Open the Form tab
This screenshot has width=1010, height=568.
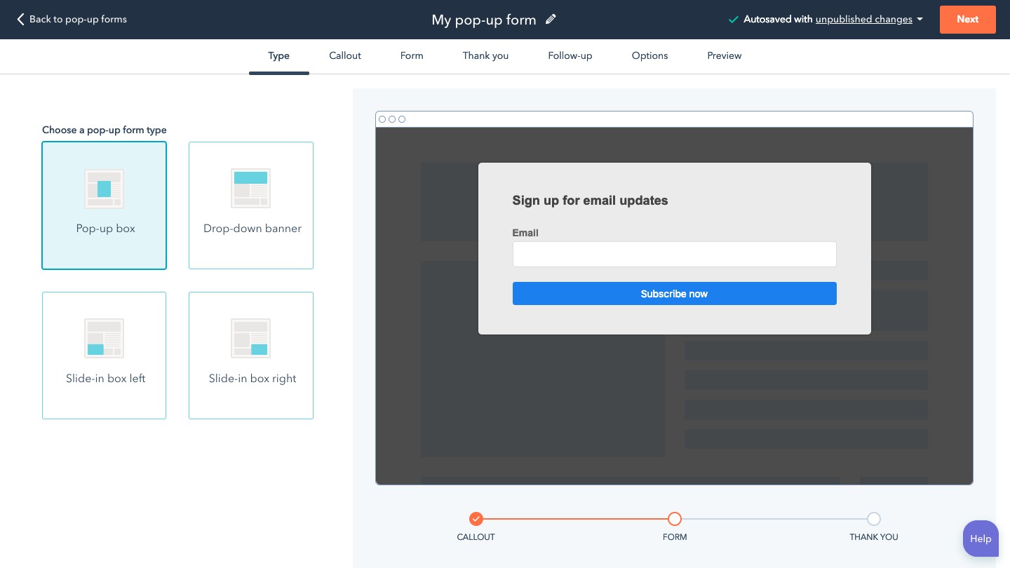(x=412, y=56)
